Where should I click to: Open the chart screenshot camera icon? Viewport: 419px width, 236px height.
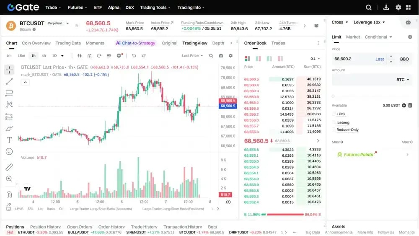[x=221, y=56]
